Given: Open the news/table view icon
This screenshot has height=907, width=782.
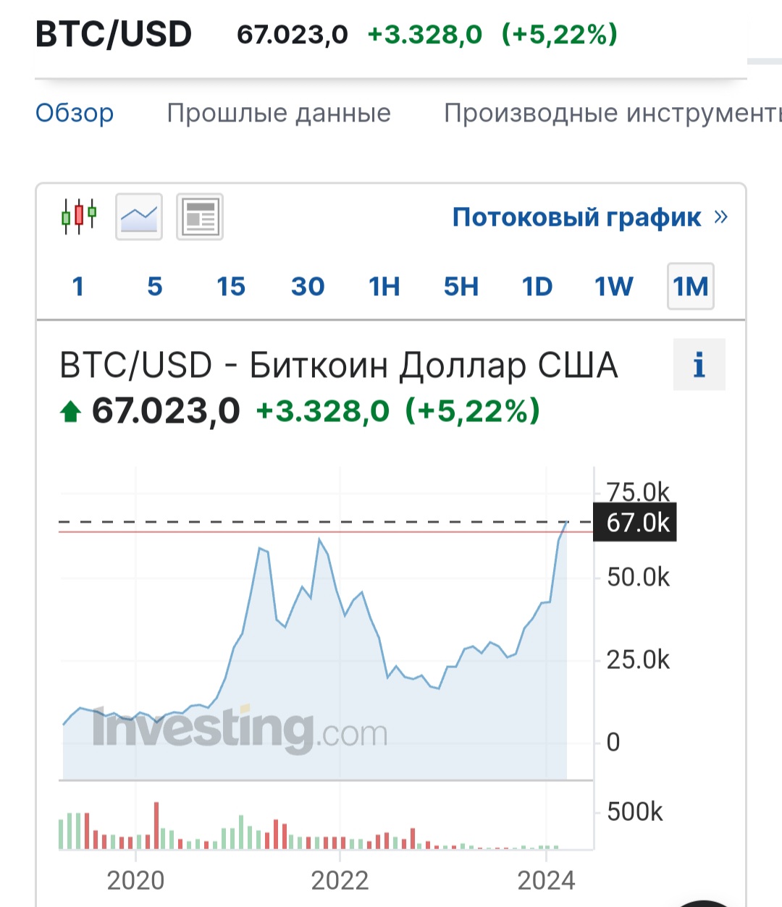Looking at the screenshot, I should 200,216.
